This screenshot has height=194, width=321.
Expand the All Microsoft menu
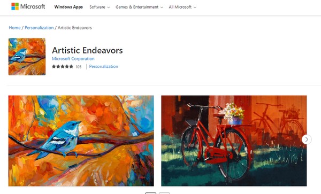182,7
